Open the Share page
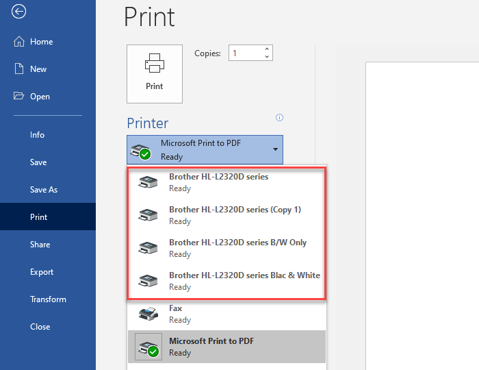Viewport: 479px width, 370px height. 48,244
